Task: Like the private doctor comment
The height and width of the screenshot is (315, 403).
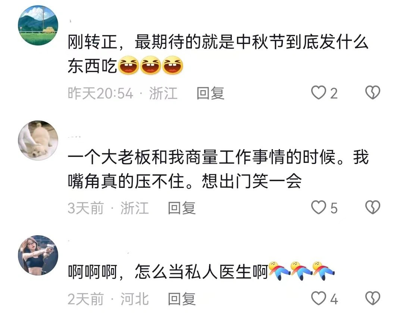Action: coord(319,298)
